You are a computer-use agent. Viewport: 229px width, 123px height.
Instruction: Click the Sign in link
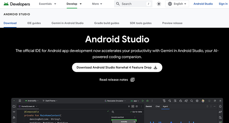coord(223,4)
